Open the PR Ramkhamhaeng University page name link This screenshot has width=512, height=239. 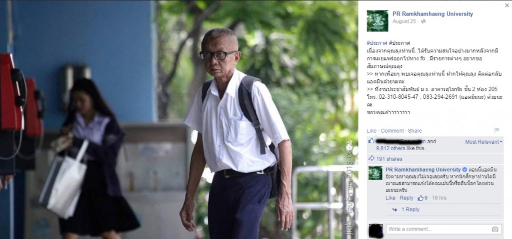[x=432, y=14]
